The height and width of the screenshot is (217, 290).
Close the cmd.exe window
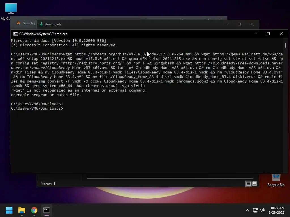(x=281, y=34)
